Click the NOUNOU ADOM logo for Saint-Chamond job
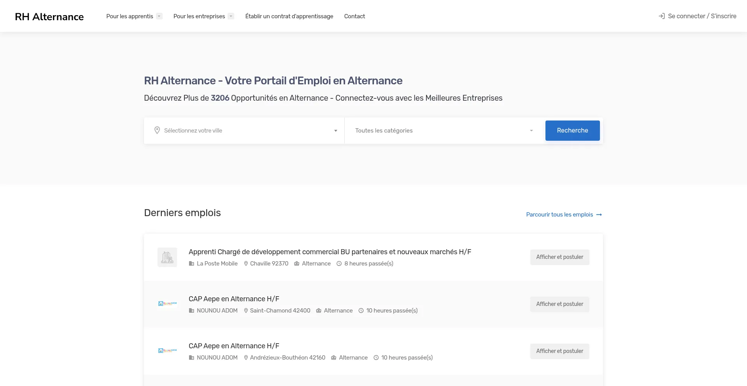The height and width of the screenshot is (386, 747). (x=167, y=304)
